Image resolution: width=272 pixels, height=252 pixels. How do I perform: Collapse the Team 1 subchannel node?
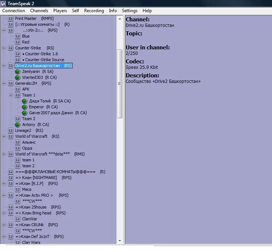point(11,95)
